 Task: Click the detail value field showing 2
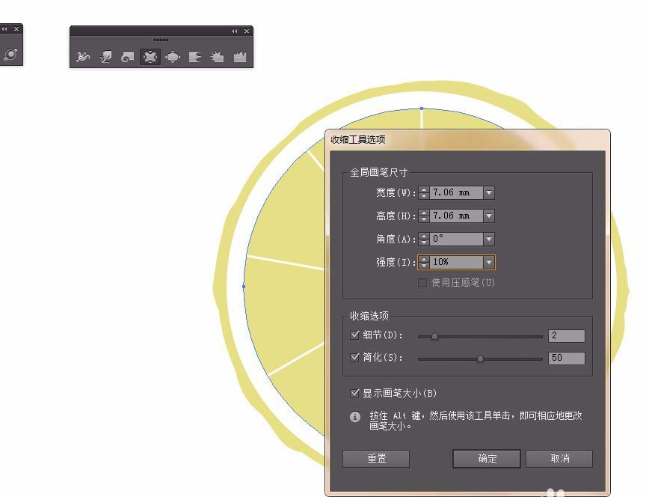[x=567, y=336]
